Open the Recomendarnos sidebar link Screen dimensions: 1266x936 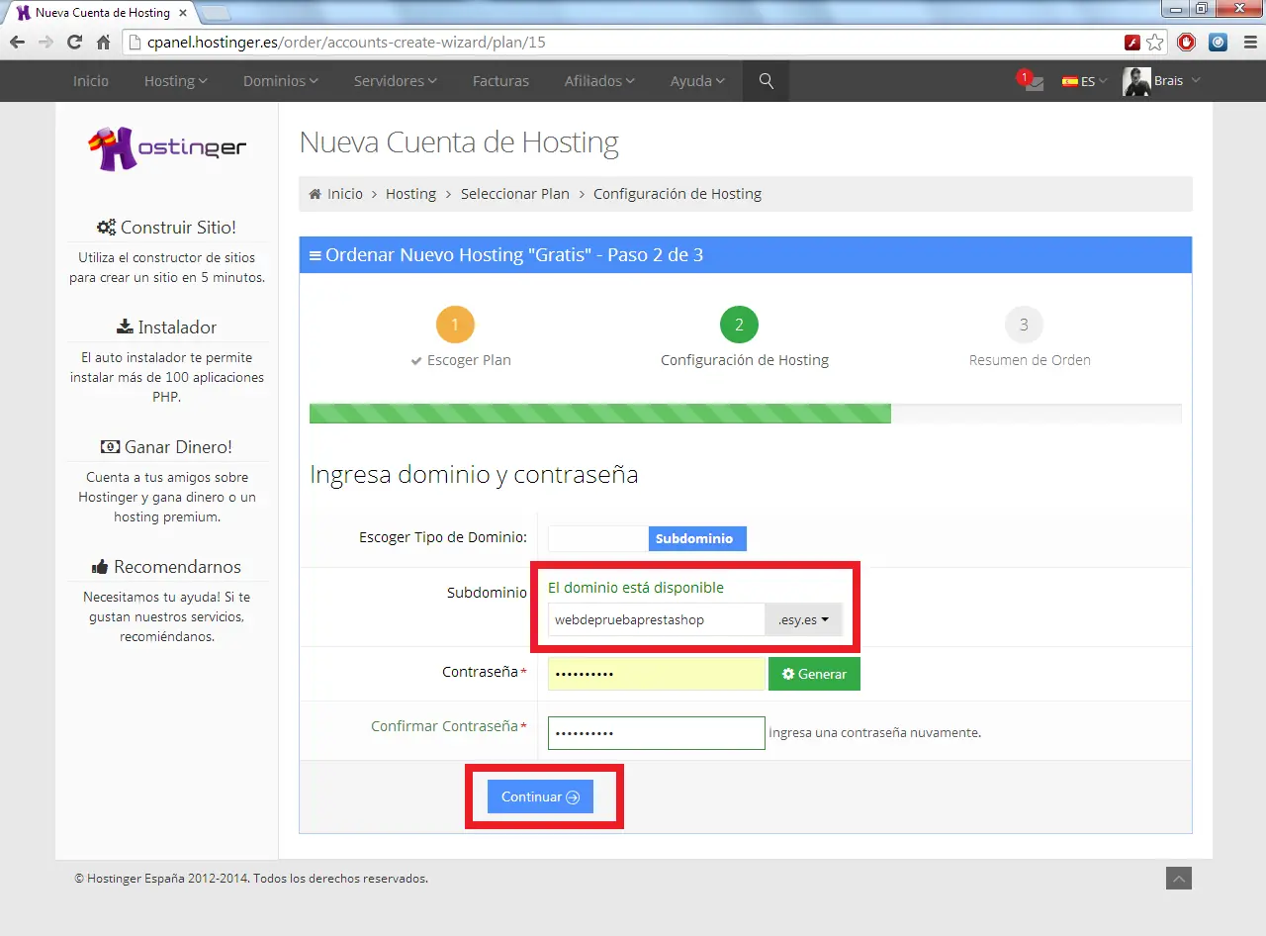[x=167, y=567]
